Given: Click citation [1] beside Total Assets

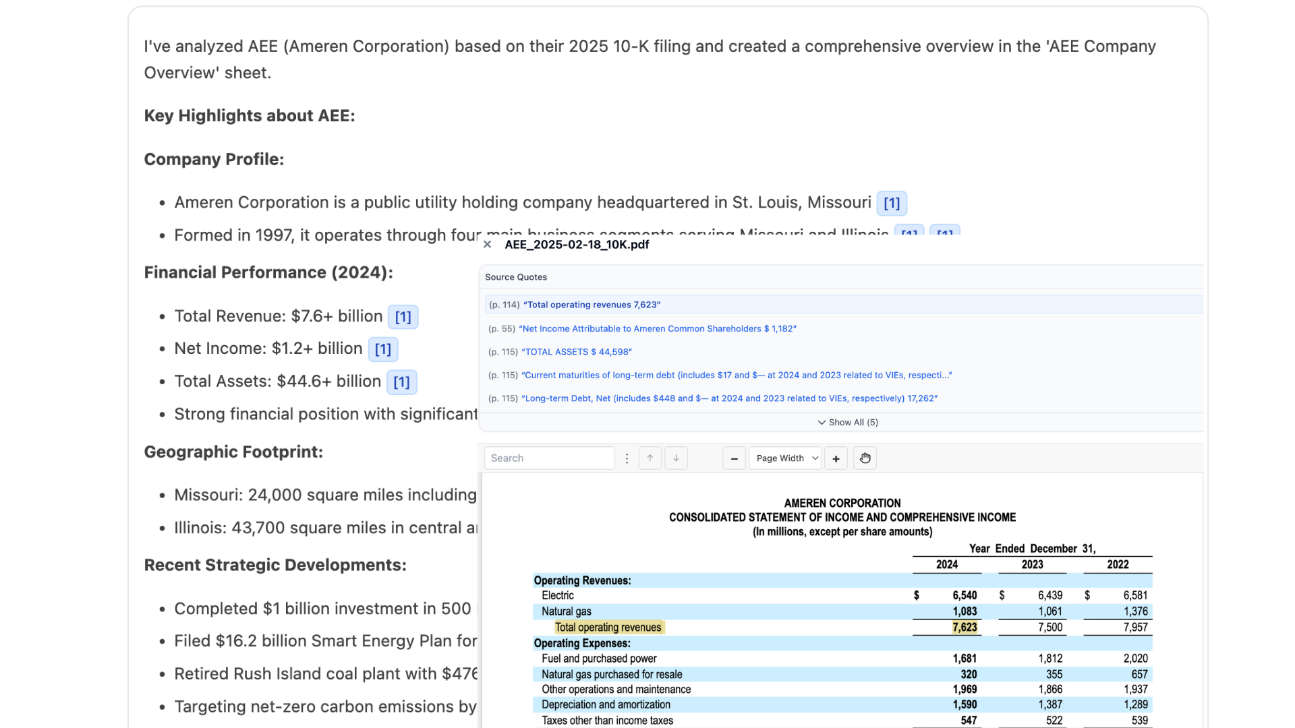Looking at the screenshot, I should tap(401, 382).
